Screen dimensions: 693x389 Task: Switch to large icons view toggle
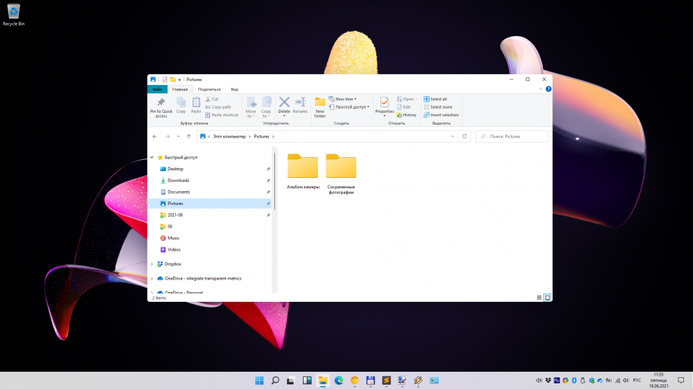click(547, 297)
